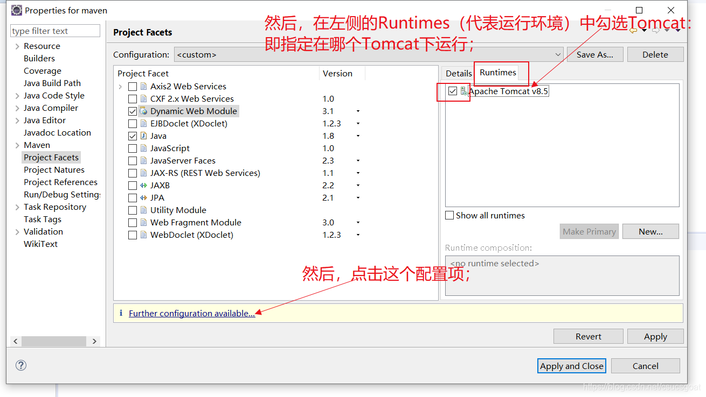
Task: Open Javadoc Location page
Action: 57,133
